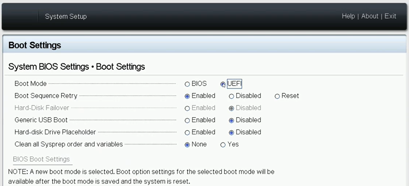Click the Hard-Disk Failover Enabled radio
The image size is (409, 186).
point(187,109)
